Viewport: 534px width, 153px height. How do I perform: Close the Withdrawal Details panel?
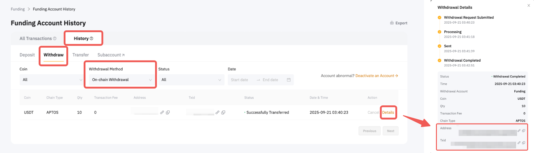529,5
